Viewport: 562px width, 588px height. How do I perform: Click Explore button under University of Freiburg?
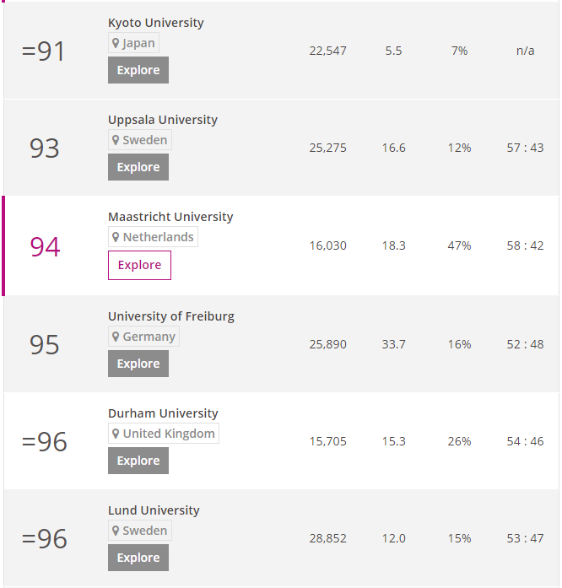coord(138,364)
